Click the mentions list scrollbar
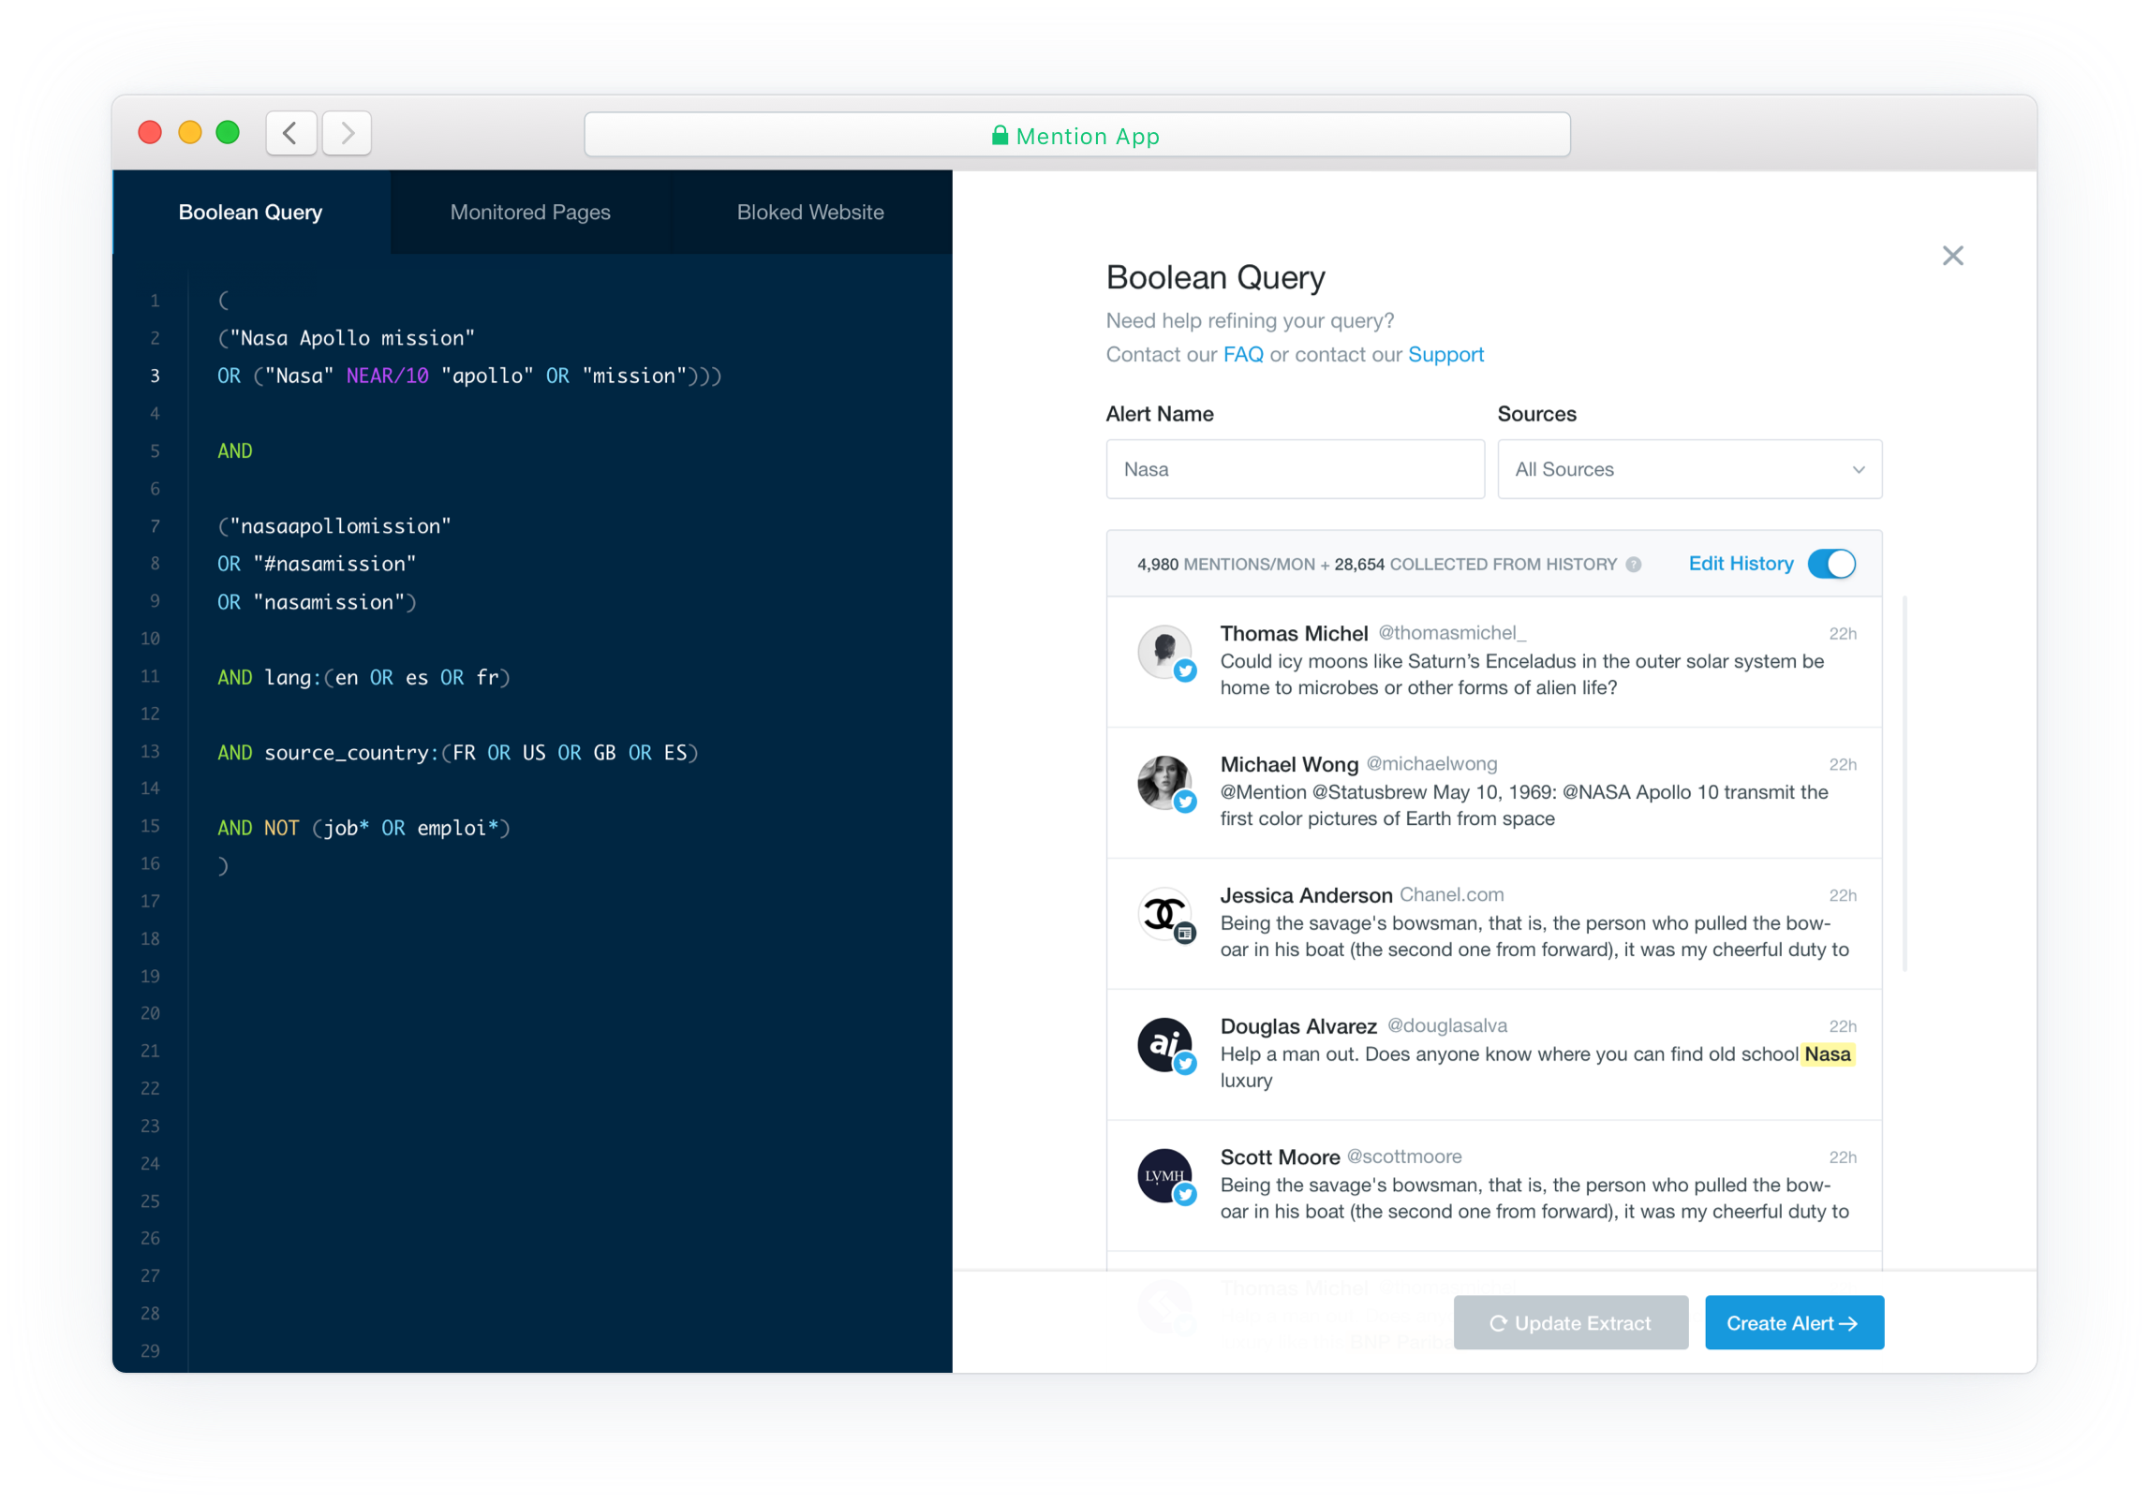Viewport: 2149px width, 1502px height. [1904, 783]
